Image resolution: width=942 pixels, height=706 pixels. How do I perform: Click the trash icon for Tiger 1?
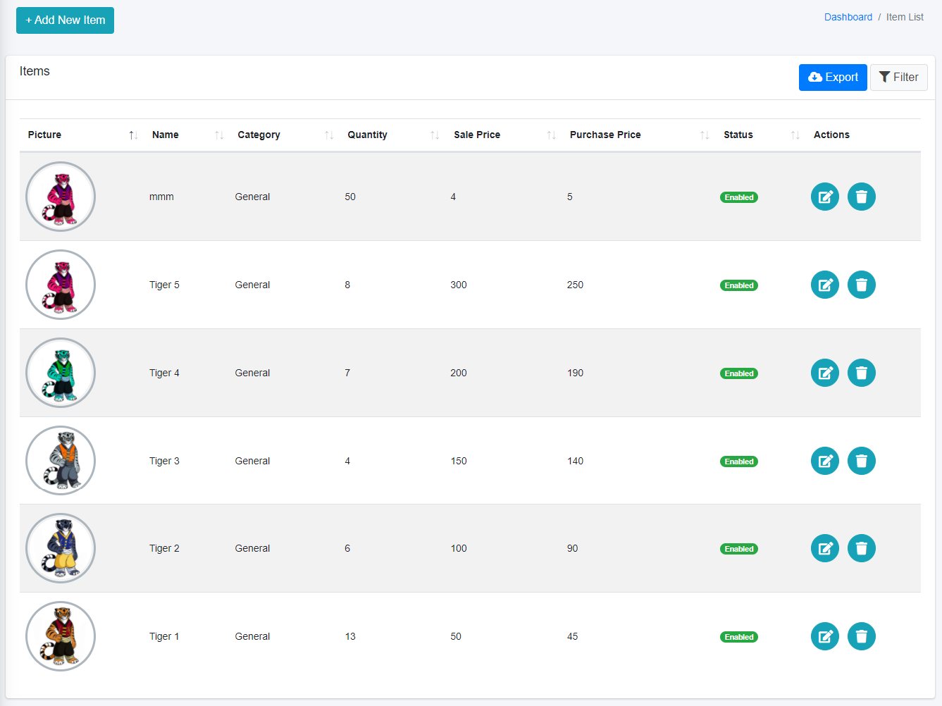[x=861, y=636]
